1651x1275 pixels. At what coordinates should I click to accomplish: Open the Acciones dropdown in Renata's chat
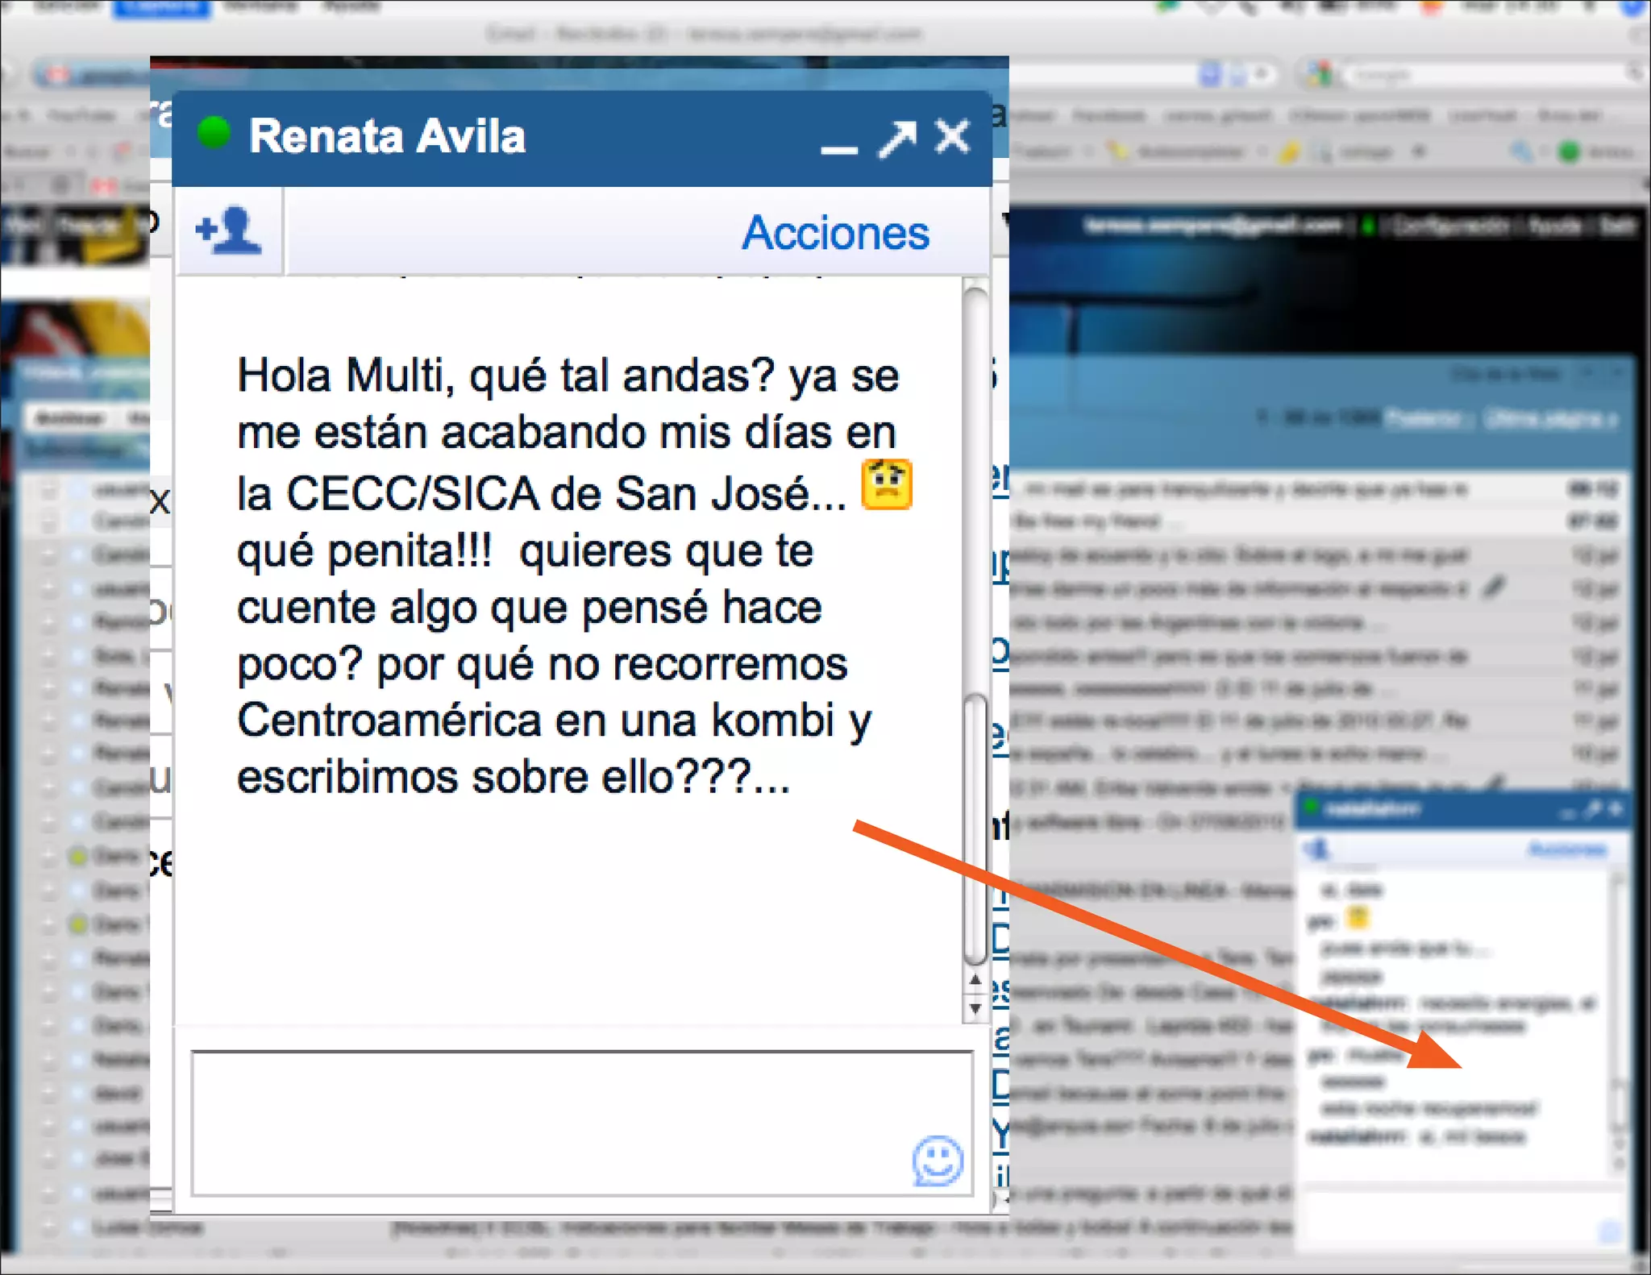[x=835, y=233]
